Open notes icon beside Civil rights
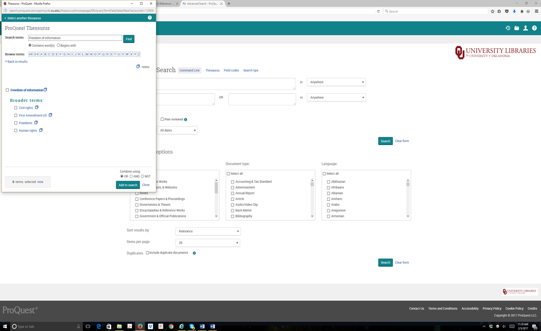Image resolution: width=541 pixels, height=331 pixels. [36, 107]
